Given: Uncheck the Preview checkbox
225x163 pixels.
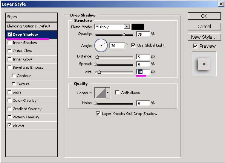Looking at the screenshot, I should [x=195, y=46].
